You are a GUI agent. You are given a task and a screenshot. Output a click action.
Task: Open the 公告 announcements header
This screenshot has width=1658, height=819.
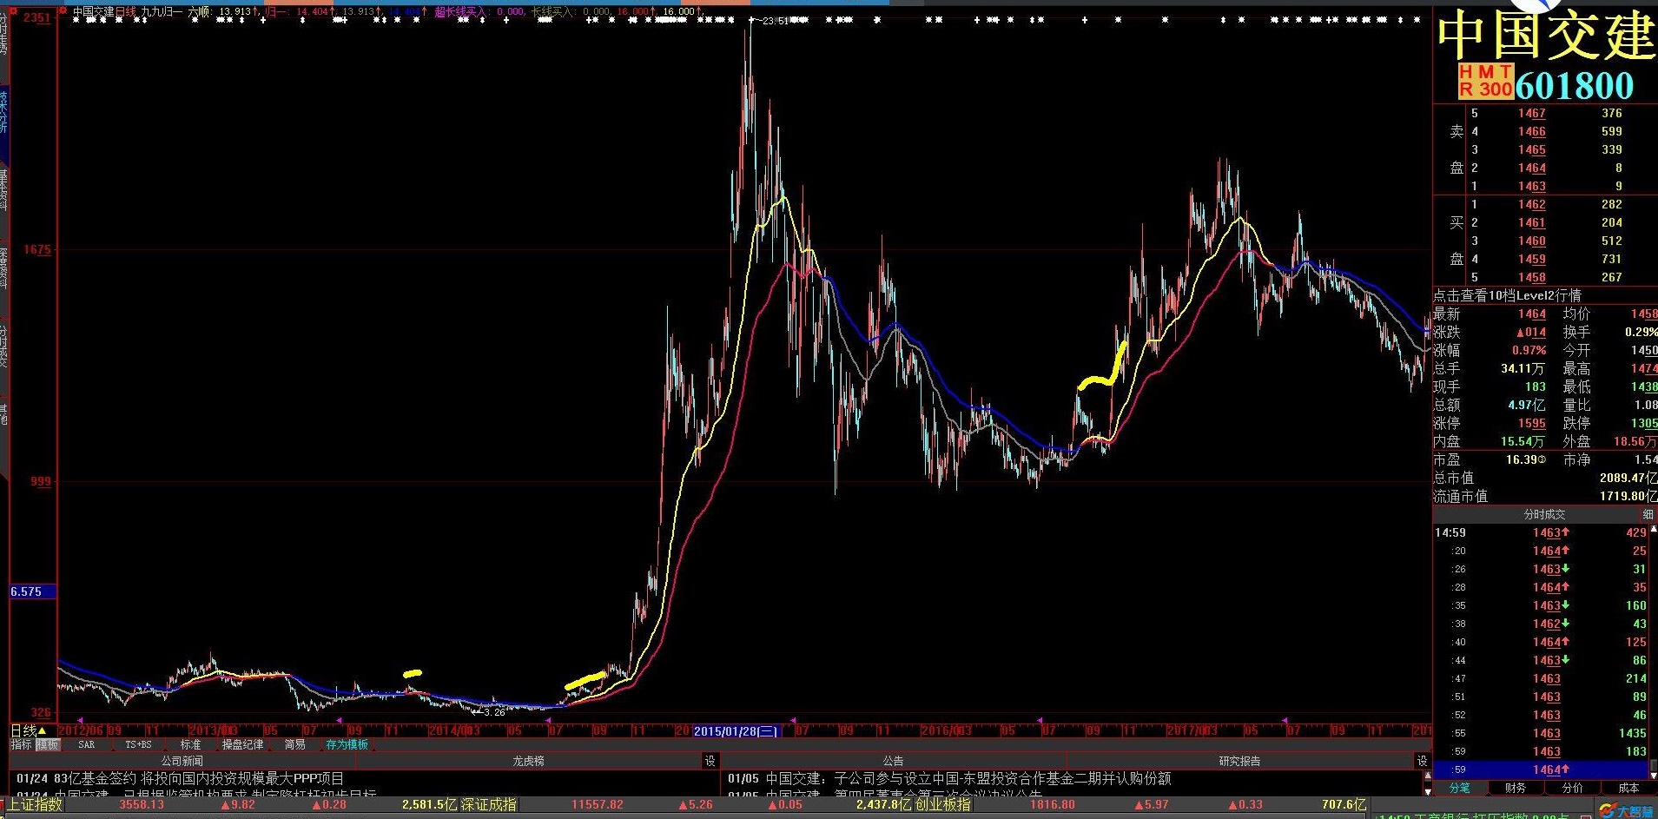[893, 761]
